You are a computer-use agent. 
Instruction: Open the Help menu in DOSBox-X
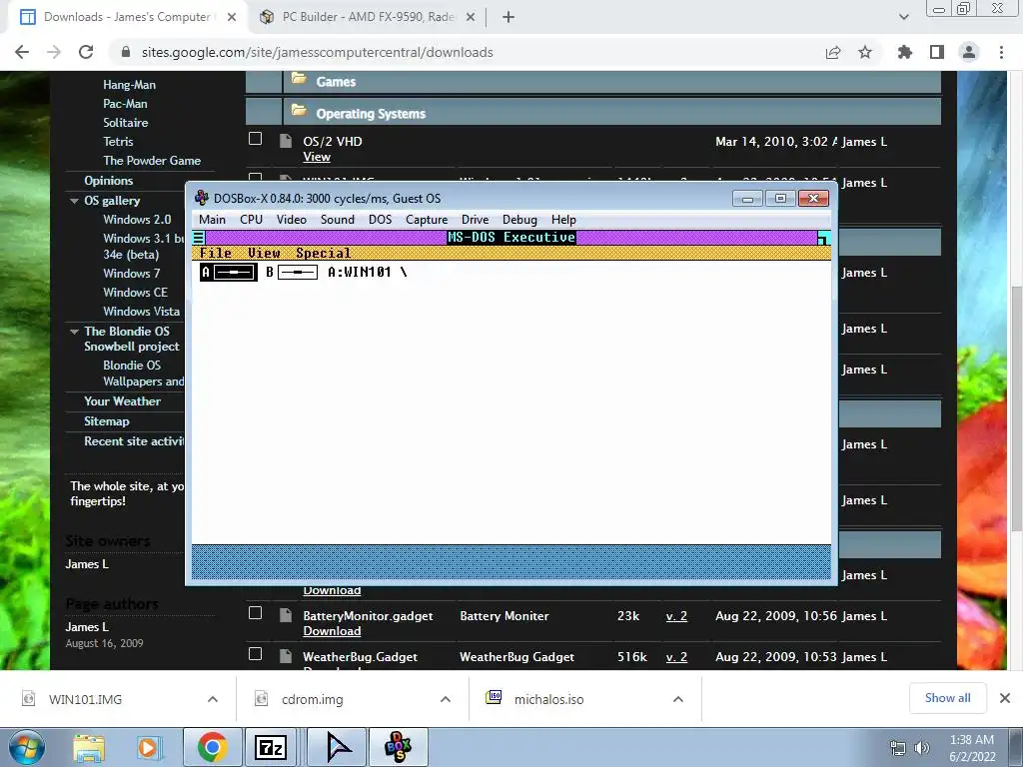(563, 220)
